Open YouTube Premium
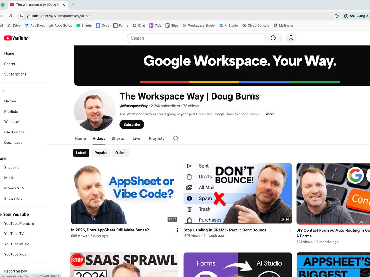Screen dimensions: 370x277 point(19,224)
